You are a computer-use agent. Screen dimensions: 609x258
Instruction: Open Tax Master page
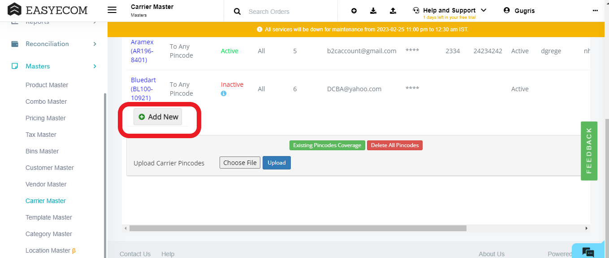[41, 135]
